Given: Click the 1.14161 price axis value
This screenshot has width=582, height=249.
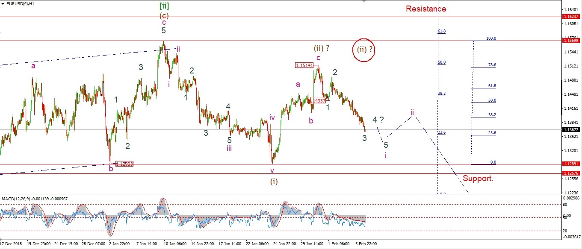Looking at the screenshot, I should 572,108.
